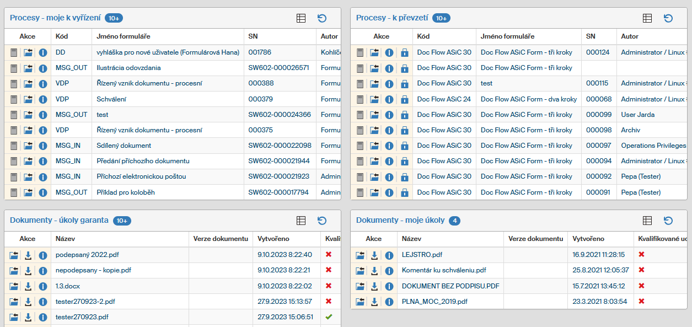
Task: Download 'podepsaný 2022.pdf' via download icon
Action: tap(28, 255)
